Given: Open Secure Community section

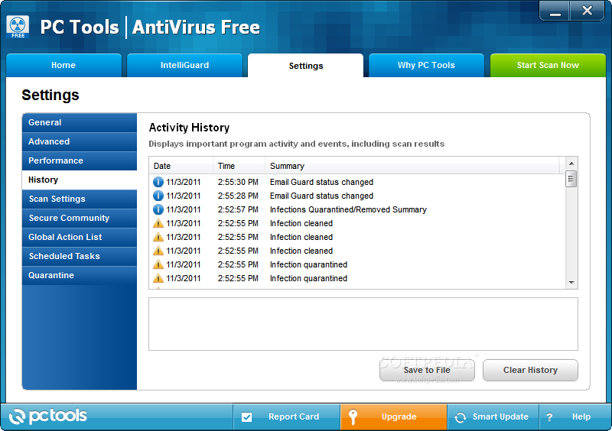Looking at the screenshot, I should click(80, 218).
